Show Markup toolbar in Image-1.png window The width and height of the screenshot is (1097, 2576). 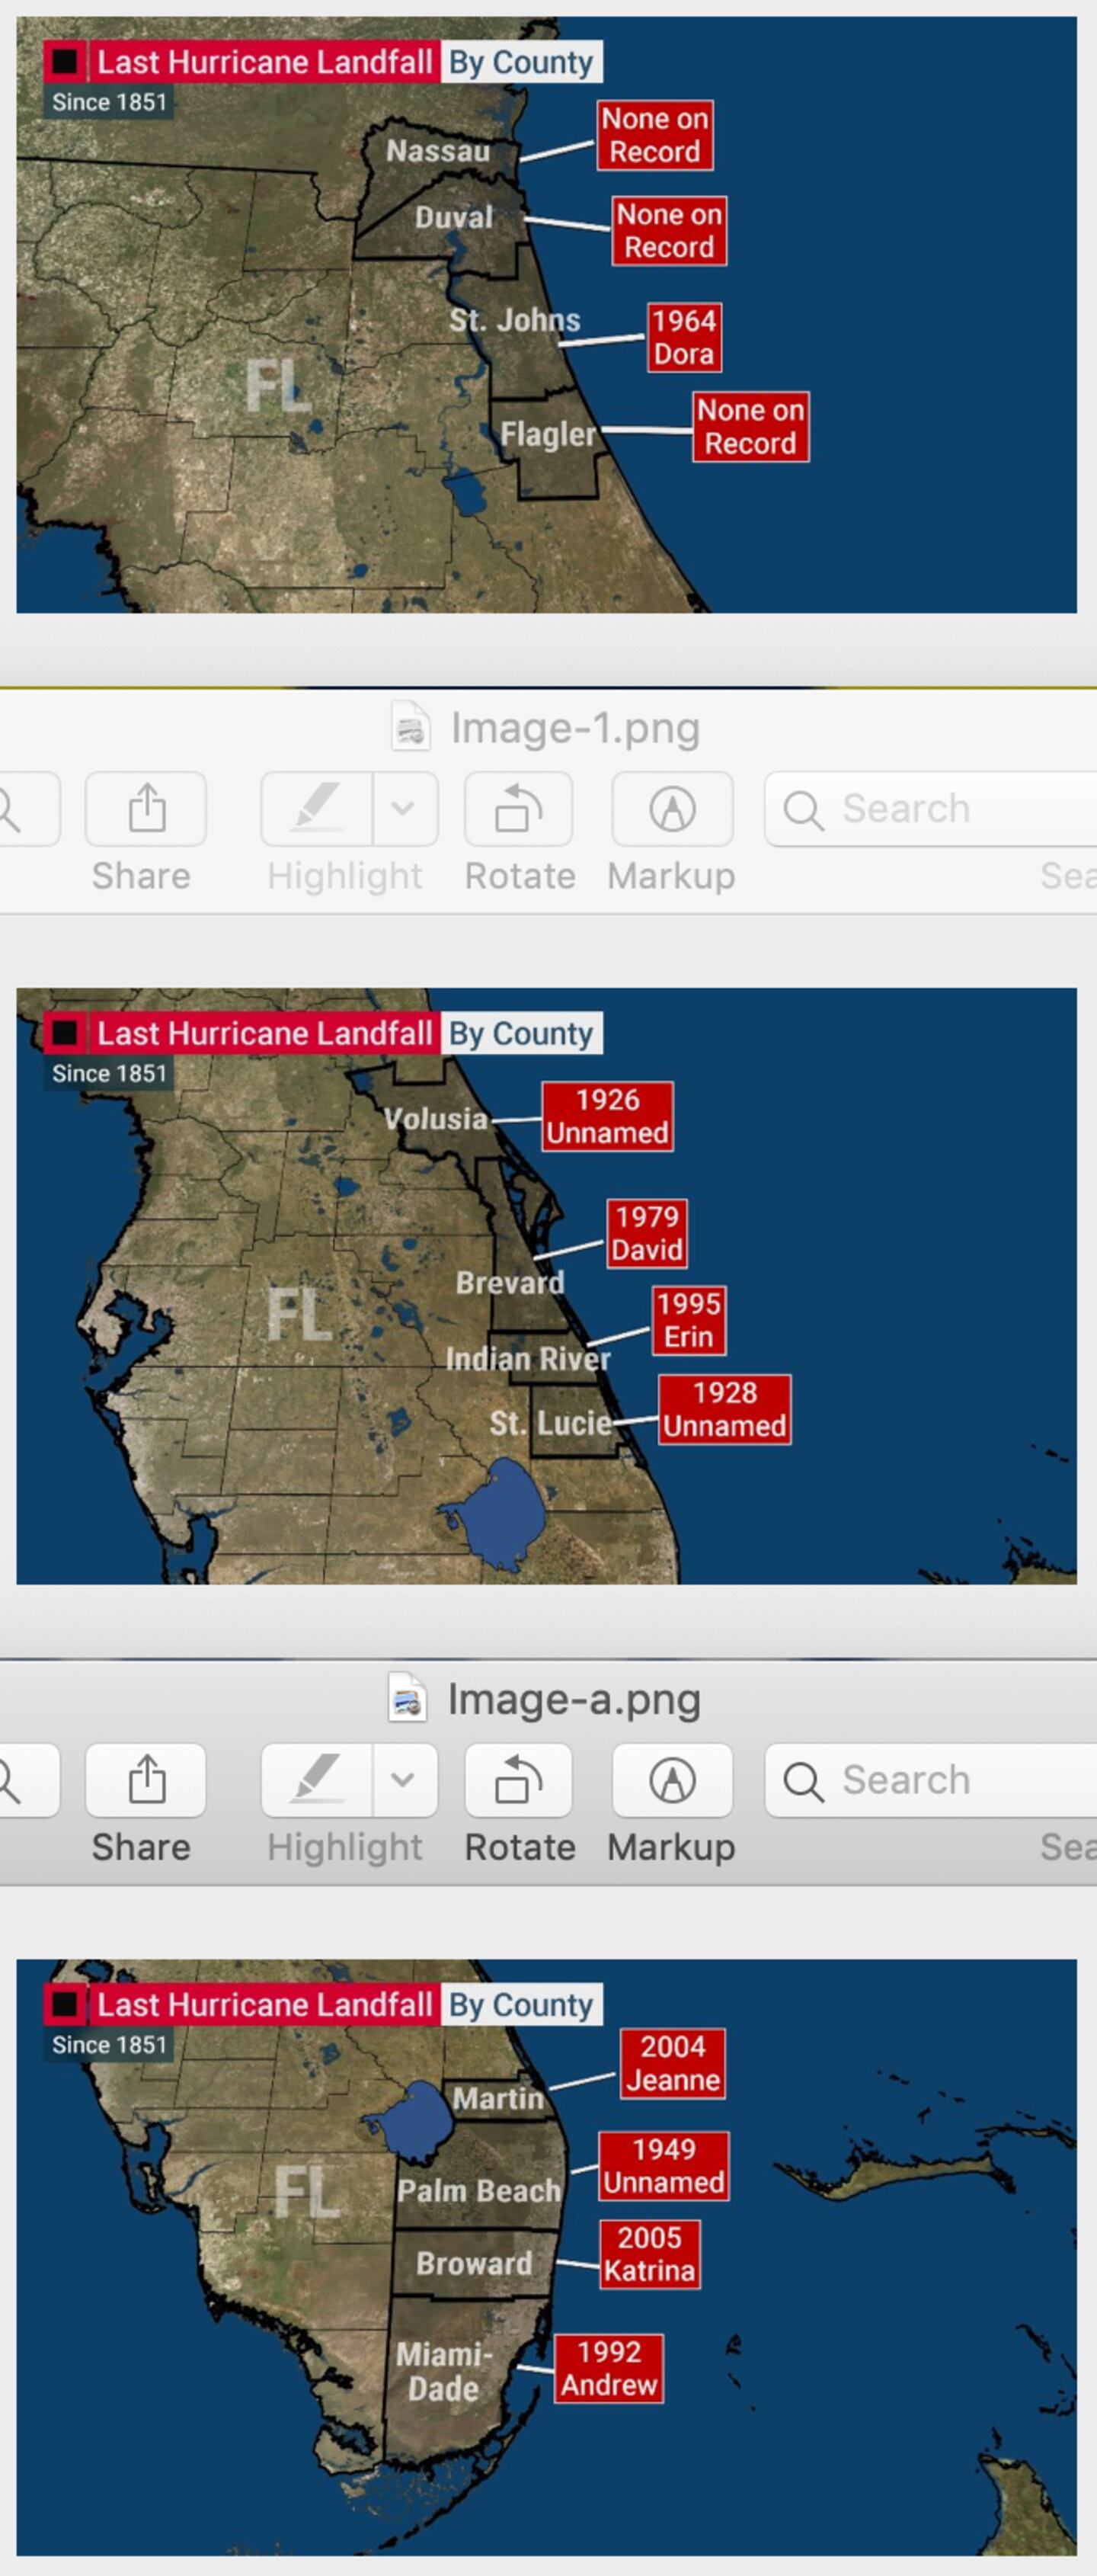pyautogui.click(x=672, y=808)
